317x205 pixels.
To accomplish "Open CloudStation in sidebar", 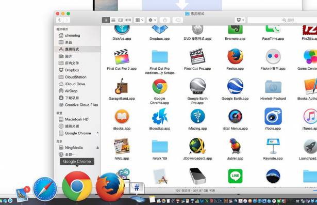I will 77,77.
